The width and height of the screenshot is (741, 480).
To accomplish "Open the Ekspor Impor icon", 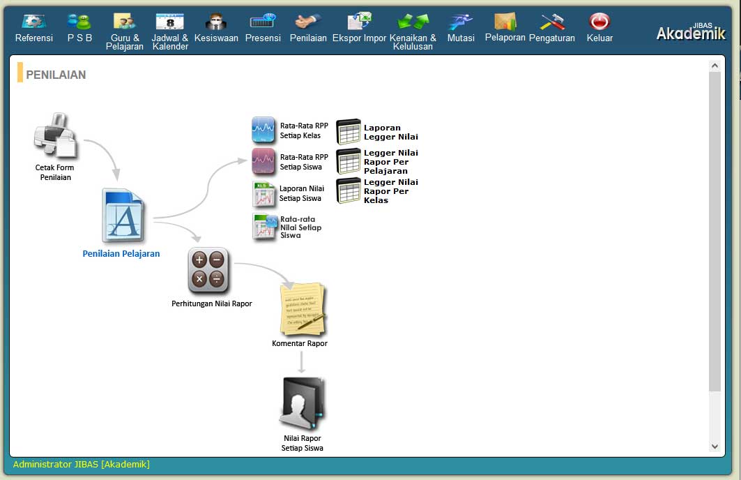I will click(x=359, y=22).
